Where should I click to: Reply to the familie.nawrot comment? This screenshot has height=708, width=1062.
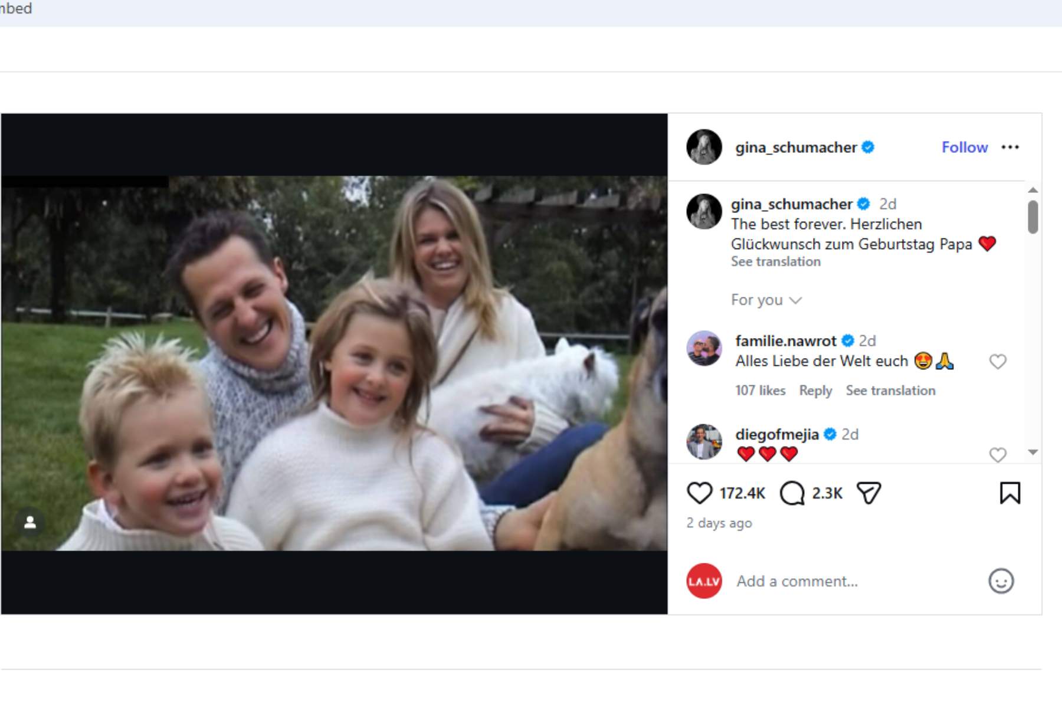coord(815,391)
